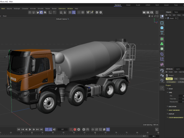Expand the DISPLAY section
184x138 pixels.
168,114
